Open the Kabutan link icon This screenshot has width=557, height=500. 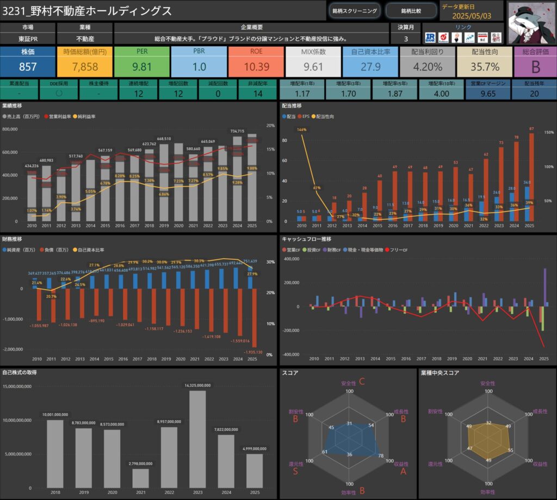click(443, 37)
